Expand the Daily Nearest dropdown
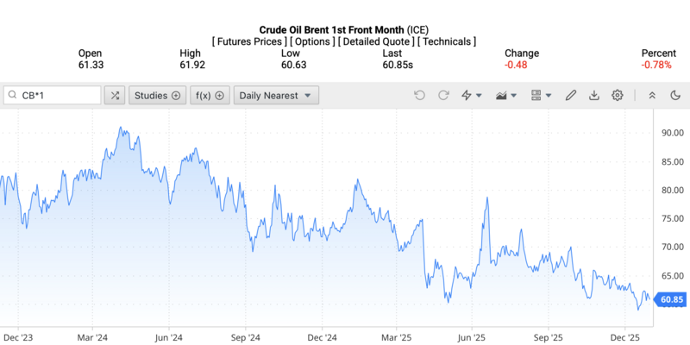Viewport: 690px width, 345px height. pos(277,95)
